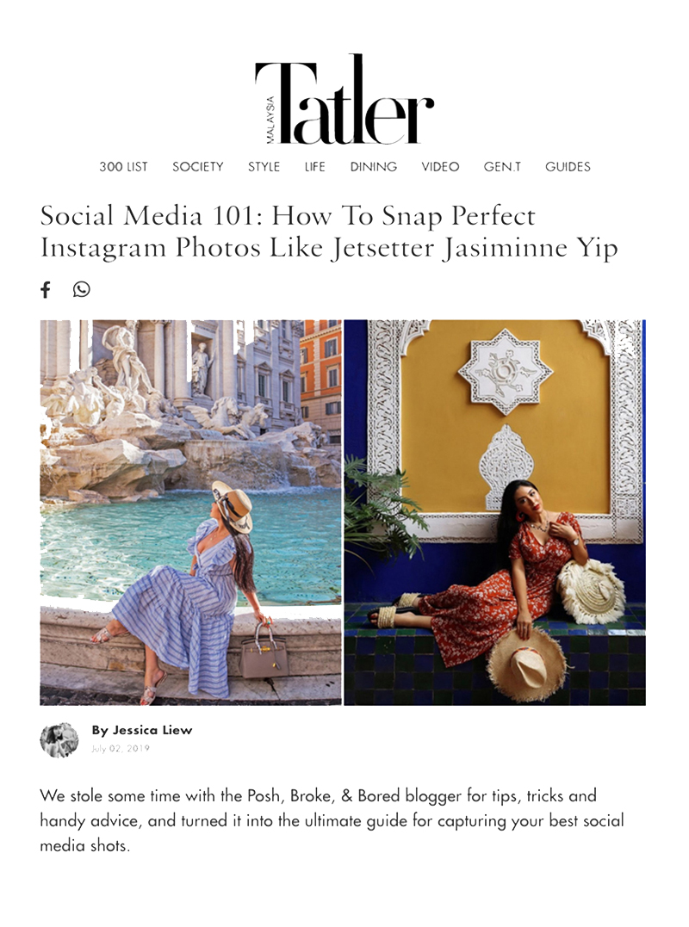Screen dimensions: 689x927
Task: Click Jessica Liew's author avatar
Action: [x=59, y=739]
